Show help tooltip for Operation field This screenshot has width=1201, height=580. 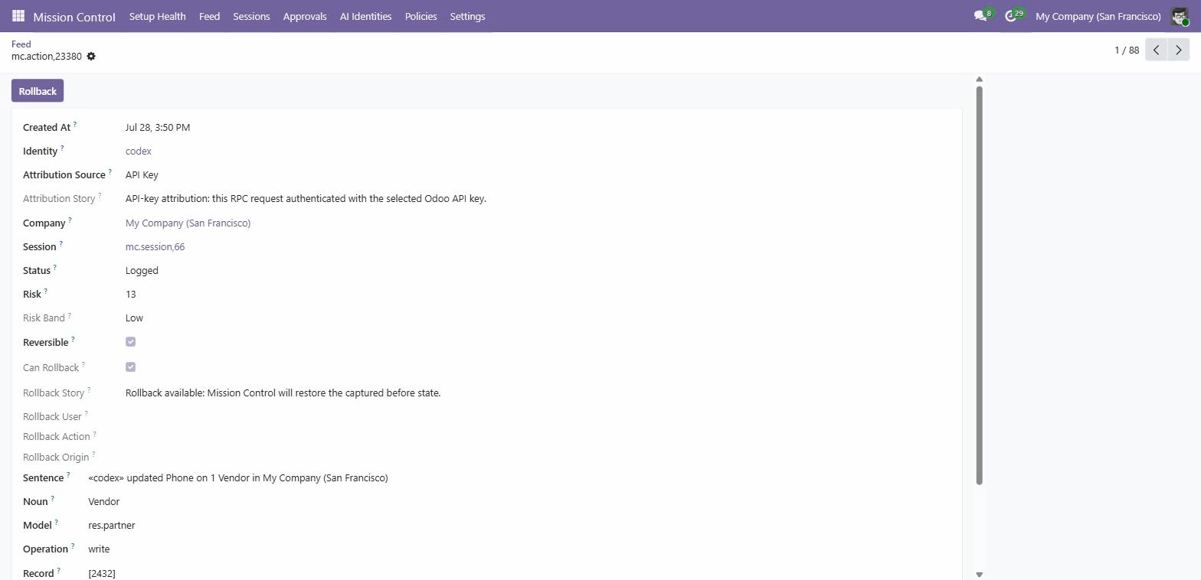(x=73, y=546)
